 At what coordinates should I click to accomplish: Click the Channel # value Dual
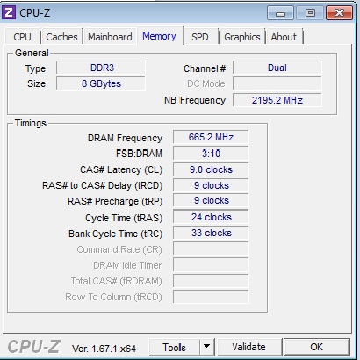coord(277,68)
